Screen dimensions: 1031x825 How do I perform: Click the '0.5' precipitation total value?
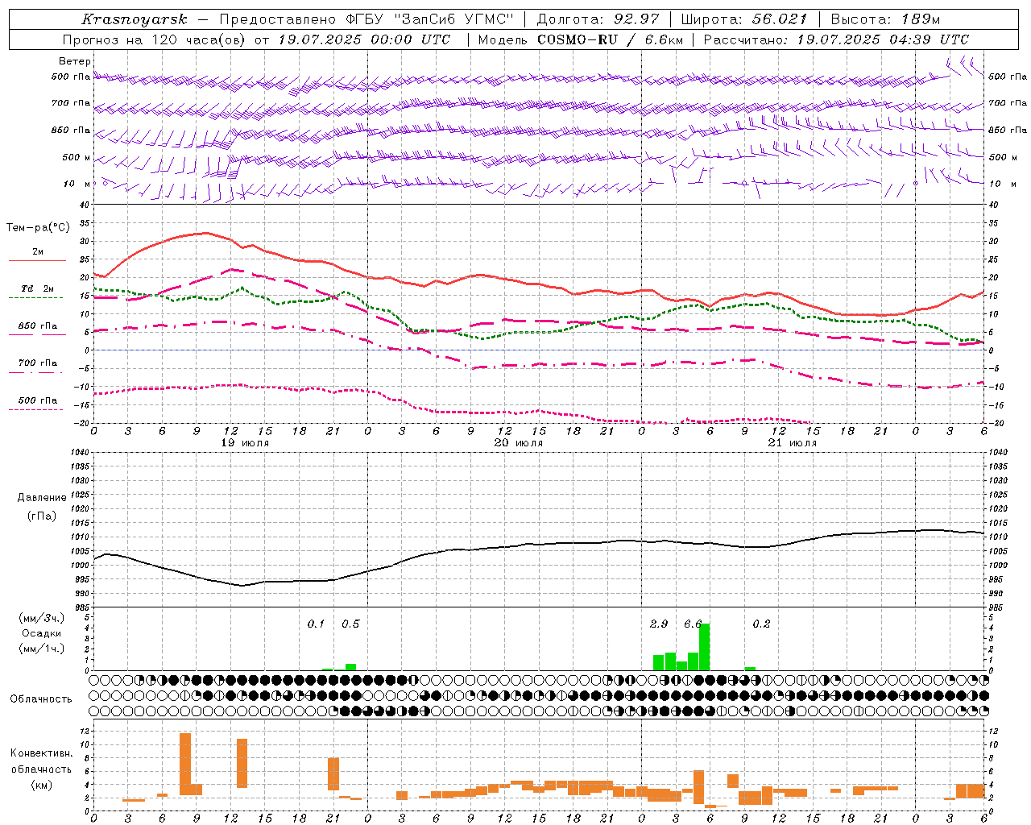[x=350, y=624]
